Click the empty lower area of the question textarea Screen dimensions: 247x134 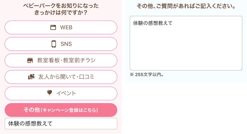(186, 53)
